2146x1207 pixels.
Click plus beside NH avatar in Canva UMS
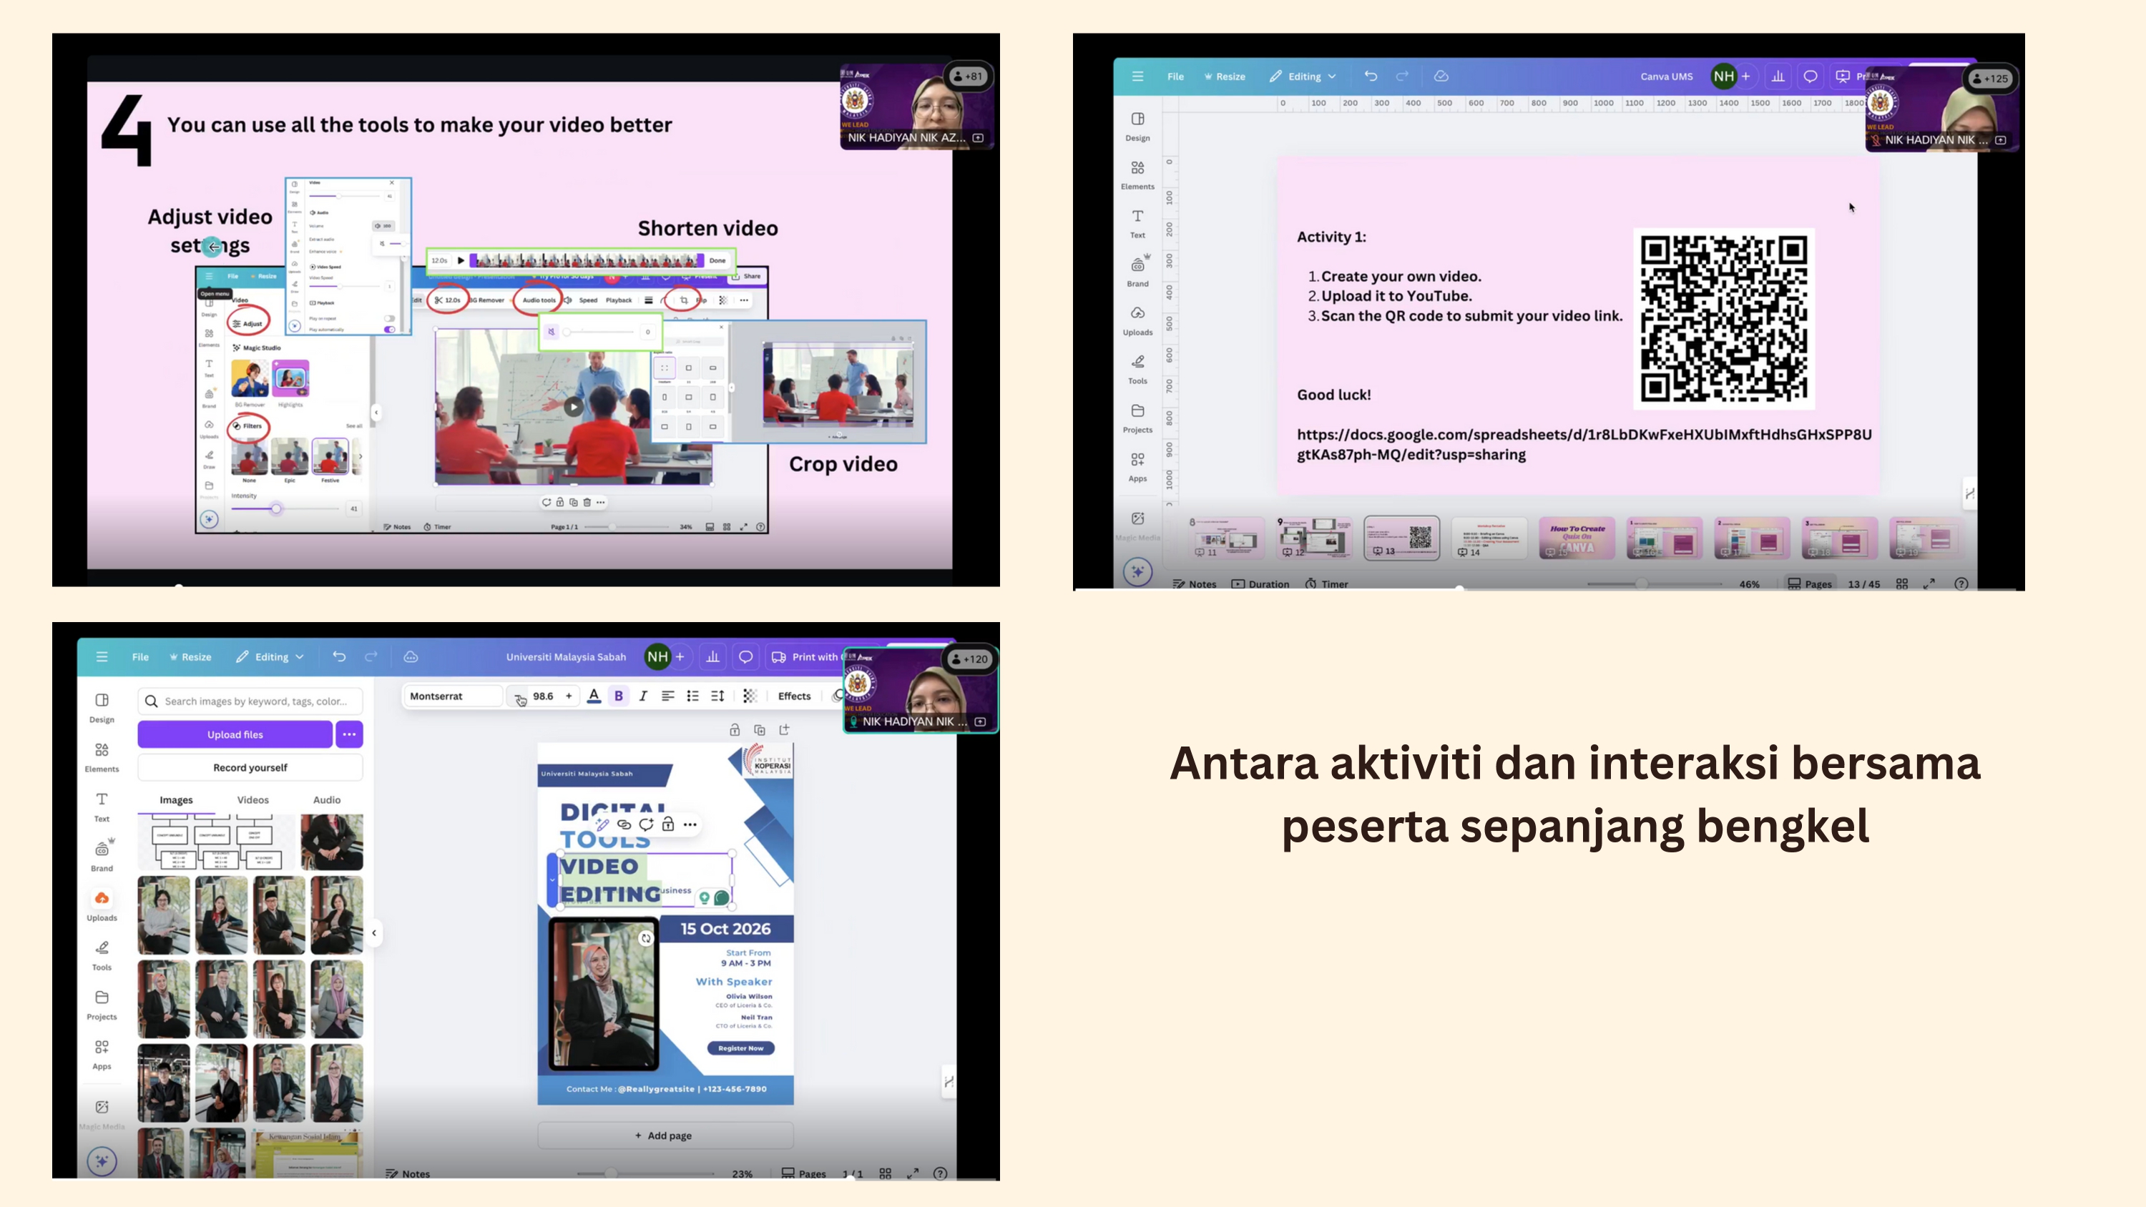pyautogui.click(x=1746, y=76)
